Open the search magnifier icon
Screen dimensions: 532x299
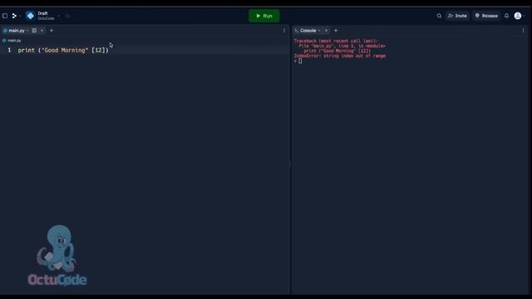click(439, 16)
